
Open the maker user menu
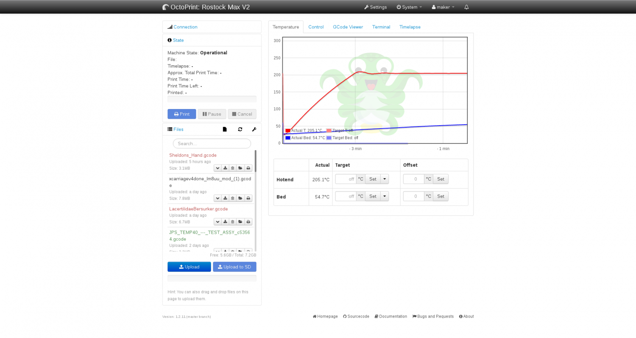[x=443, y=7]
